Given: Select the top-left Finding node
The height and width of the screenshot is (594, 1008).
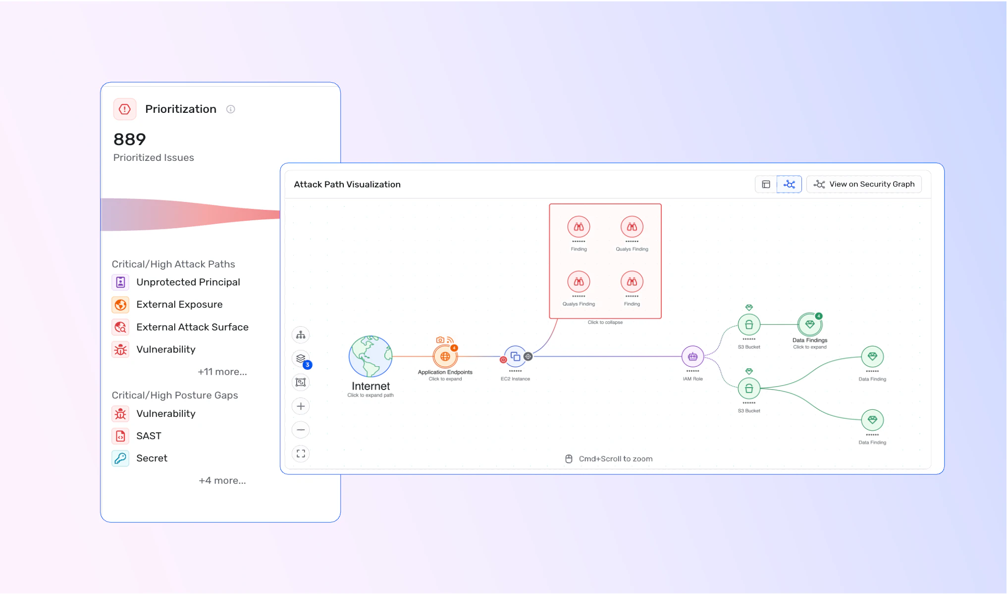Looking at the screenshot, I should (x=579, y=227).
